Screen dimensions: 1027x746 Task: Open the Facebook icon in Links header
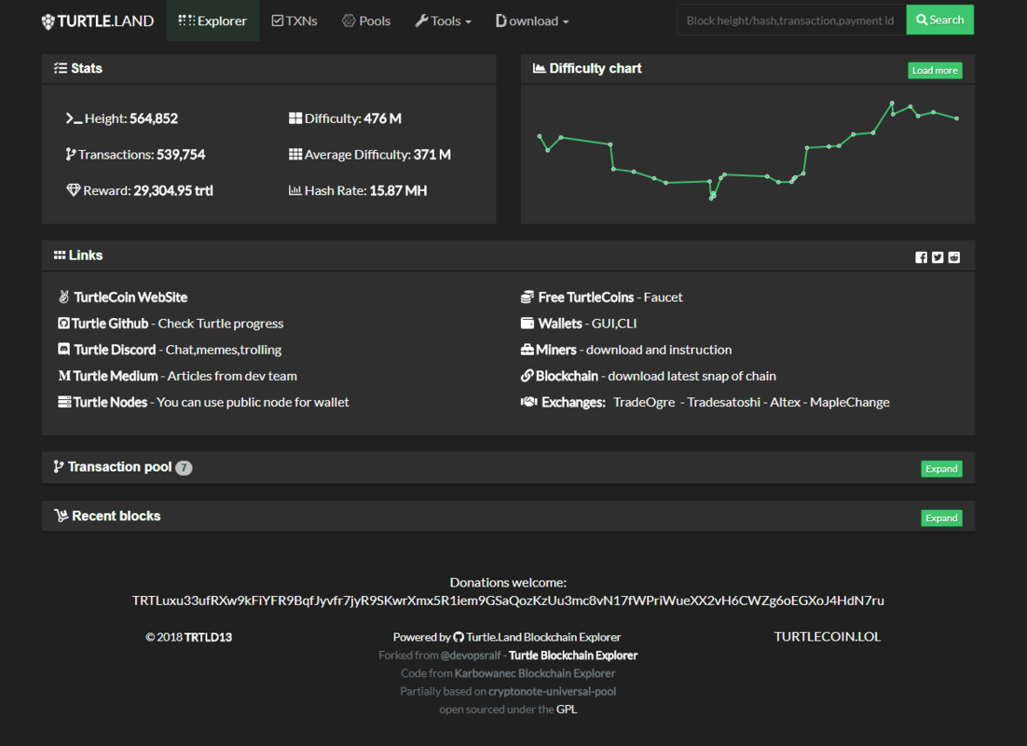pyautogui.click(x=921, y=257)
